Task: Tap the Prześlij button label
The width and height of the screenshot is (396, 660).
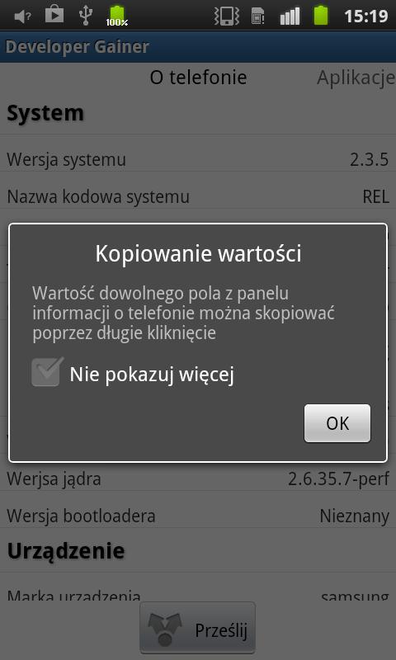Action: 221,630
